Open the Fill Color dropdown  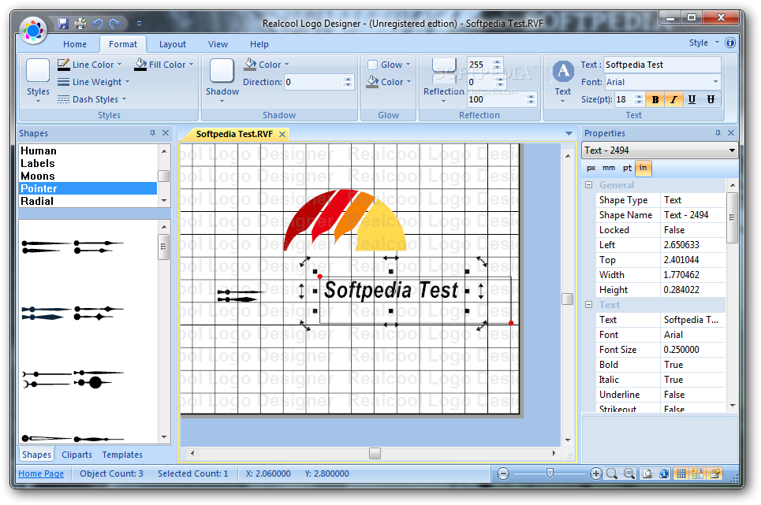164,65
